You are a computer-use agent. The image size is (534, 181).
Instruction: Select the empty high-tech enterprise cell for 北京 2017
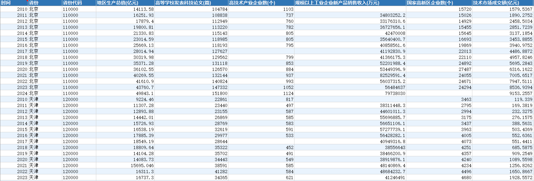261,51
